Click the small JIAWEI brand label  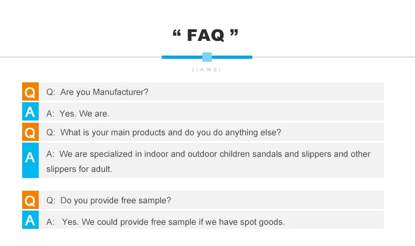pos(207,70)
